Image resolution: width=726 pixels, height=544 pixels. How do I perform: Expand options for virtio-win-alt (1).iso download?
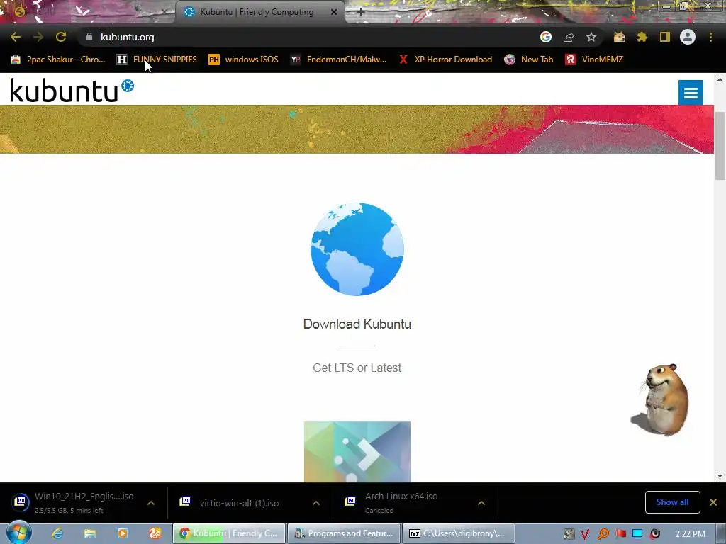[316, 503]
